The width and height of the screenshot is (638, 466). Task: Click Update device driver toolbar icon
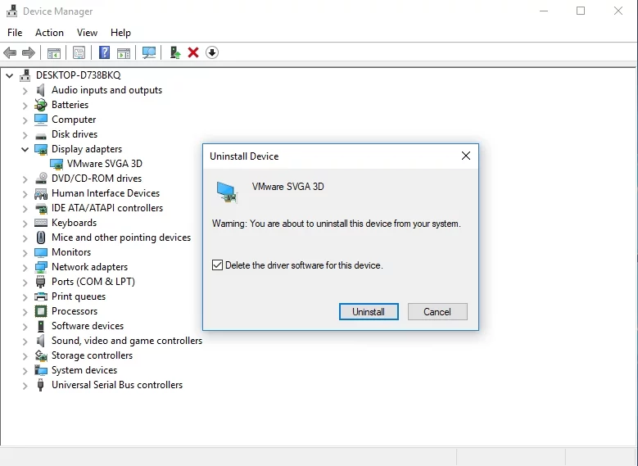[175, 52]
